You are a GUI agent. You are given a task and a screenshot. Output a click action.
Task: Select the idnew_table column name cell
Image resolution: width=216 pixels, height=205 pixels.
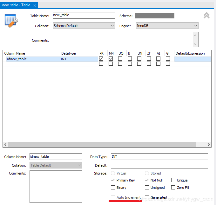pos(33,59)
